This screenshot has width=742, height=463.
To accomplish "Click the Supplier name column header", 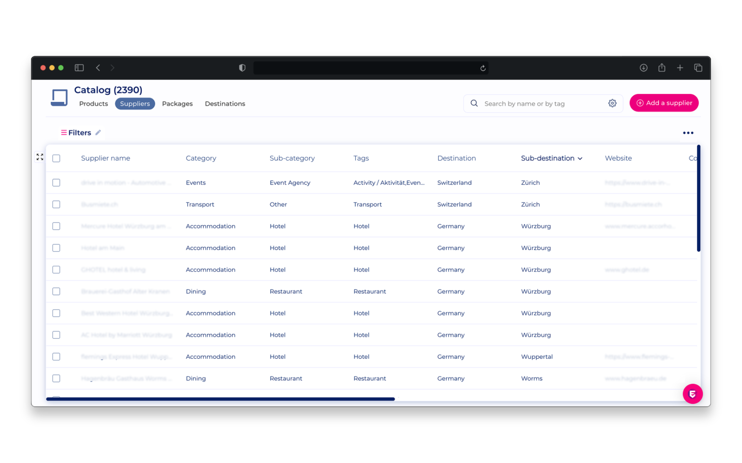I will (x=106, y=158).
